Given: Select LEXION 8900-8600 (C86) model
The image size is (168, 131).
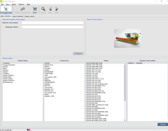Looking at the screenshot, I should tap(105, 63).
